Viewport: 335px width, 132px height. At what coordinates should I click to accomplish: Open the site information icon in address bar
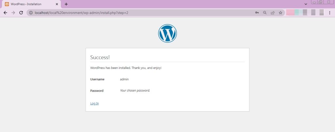tap(31, 13)
